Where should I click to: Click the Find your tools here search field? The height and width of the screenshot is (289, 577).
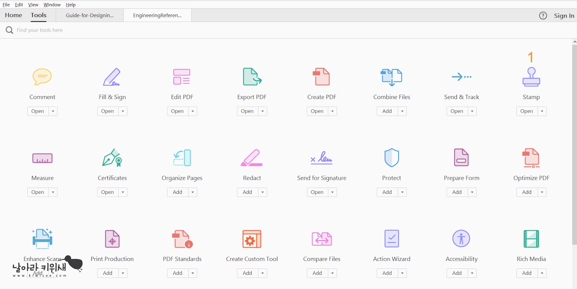pyautogui.click(x=40, y=30)
